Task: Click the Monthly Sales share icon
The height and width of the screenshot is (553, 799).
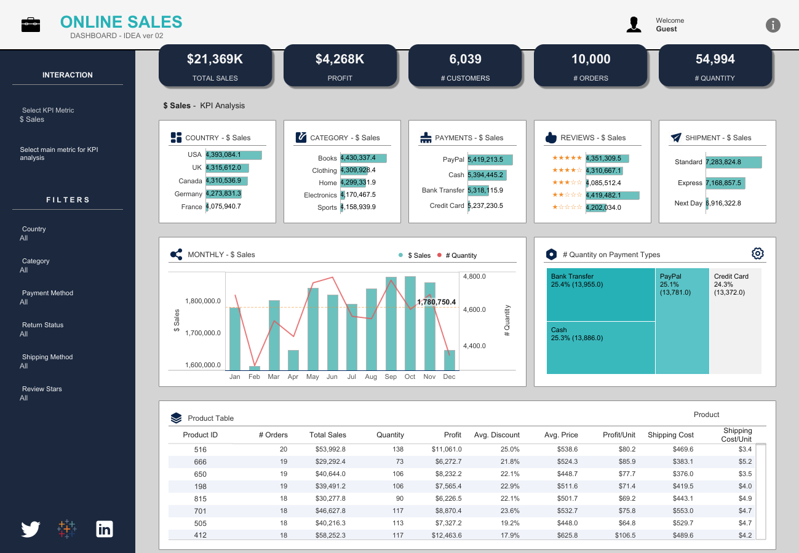Action: 176,255
